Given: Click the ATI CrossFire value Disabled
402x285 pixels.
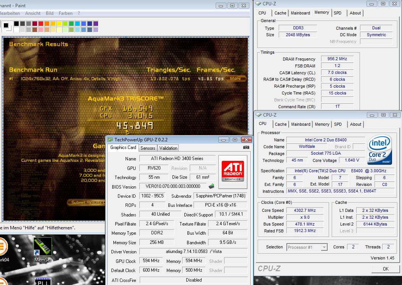Looking at the screenshot, I should [x=194, y=280].
